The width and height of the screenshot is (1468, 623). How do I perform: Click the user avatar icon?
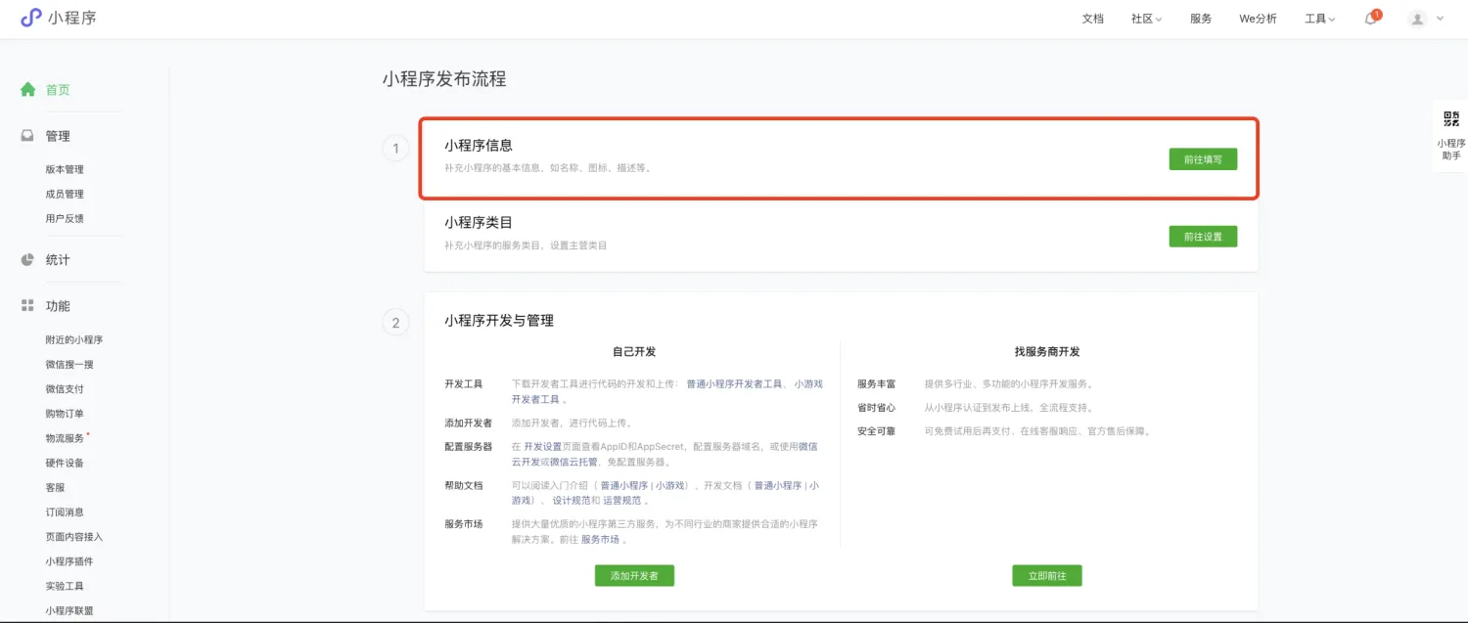coord(1416,19)
